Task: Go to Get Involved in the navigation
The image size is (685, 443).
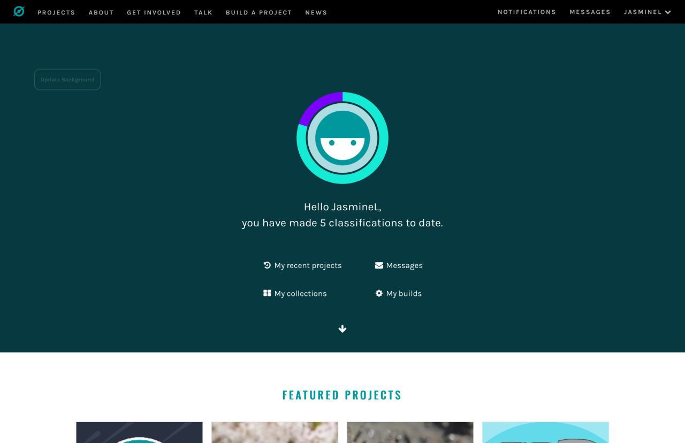Action: [154, 12]
